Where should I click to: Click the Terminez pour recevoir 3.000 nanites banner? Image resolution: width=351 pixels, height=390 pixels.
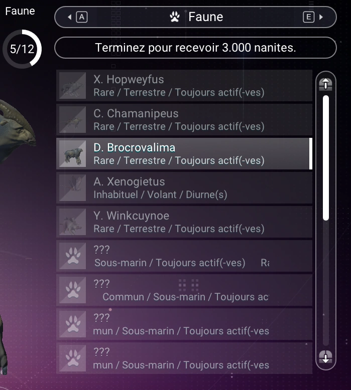click(x=195, y=48)
